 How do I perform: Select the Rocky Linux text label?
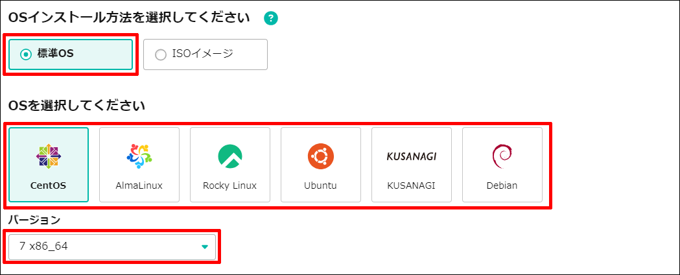tap(230, 186)
